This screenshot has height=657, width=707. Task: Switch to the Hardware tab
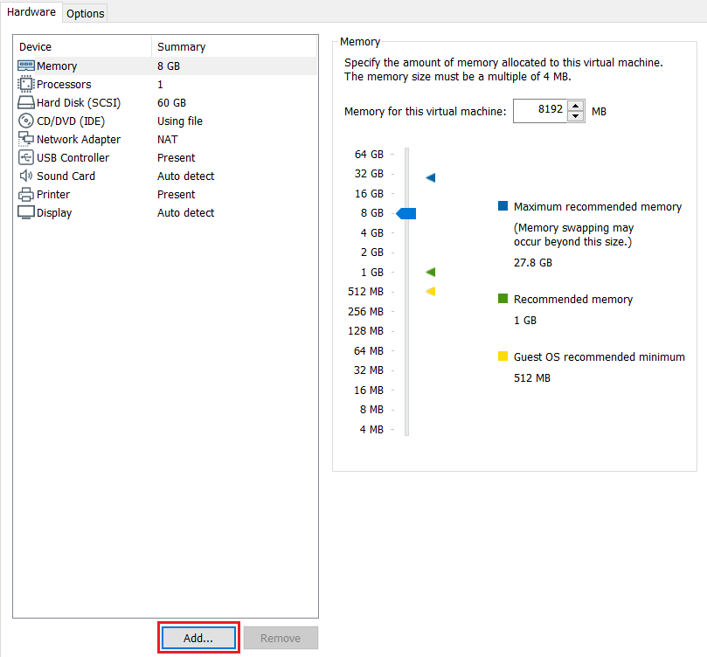[31, 12]
